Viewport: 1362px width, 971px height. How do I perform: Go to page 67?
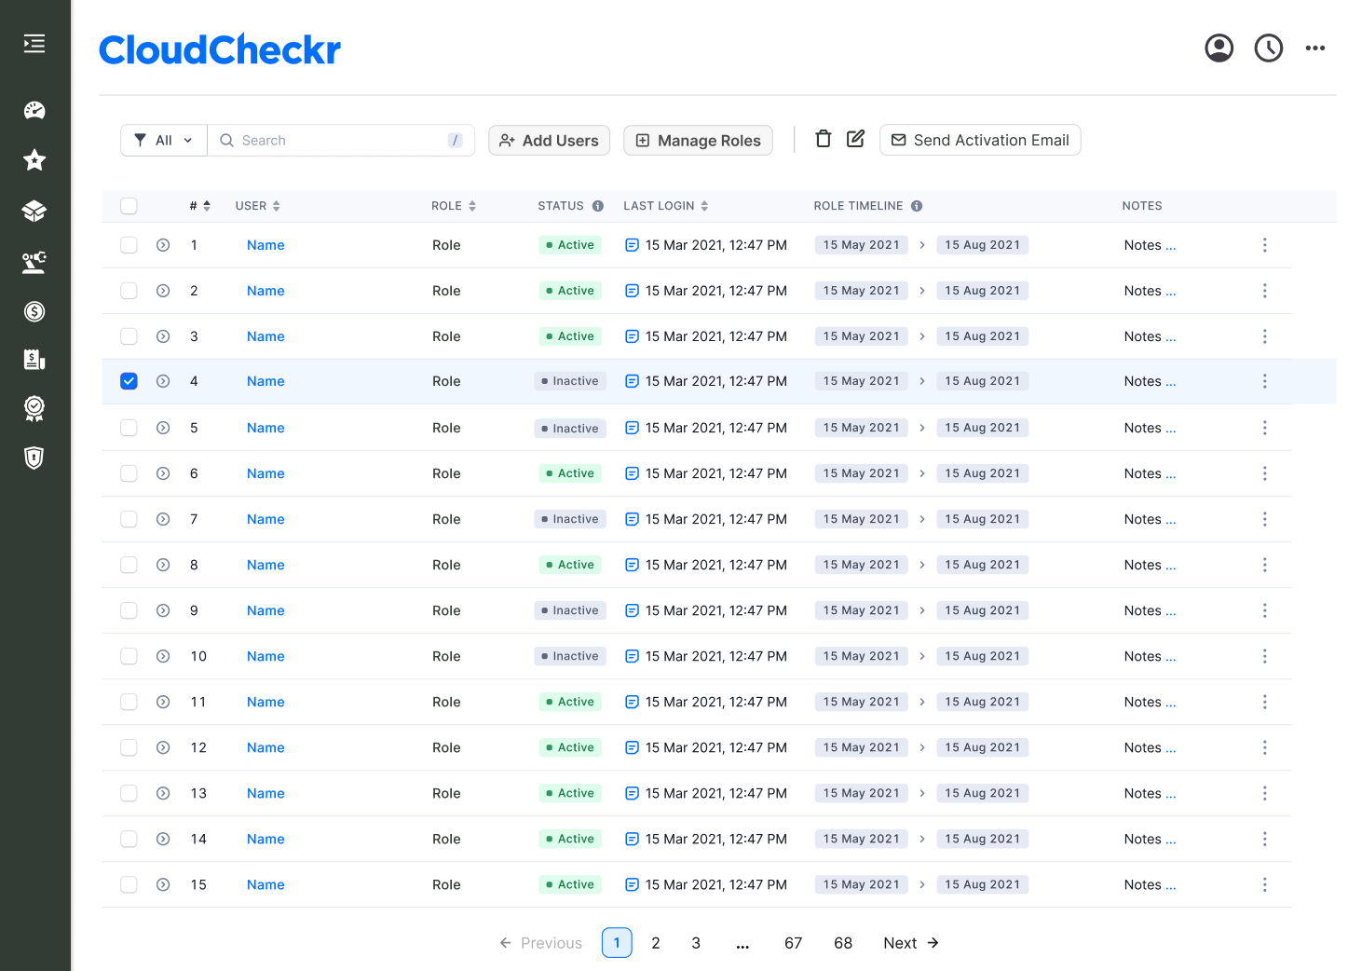tap(793, 943)
